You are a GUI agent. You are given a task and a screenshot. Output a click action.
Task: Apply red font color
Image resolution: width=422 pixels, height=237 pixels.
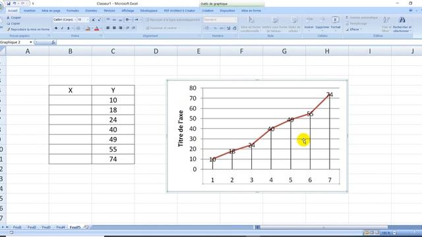97,28
